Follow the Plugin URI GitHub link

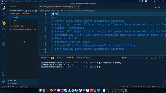[120, 25]
